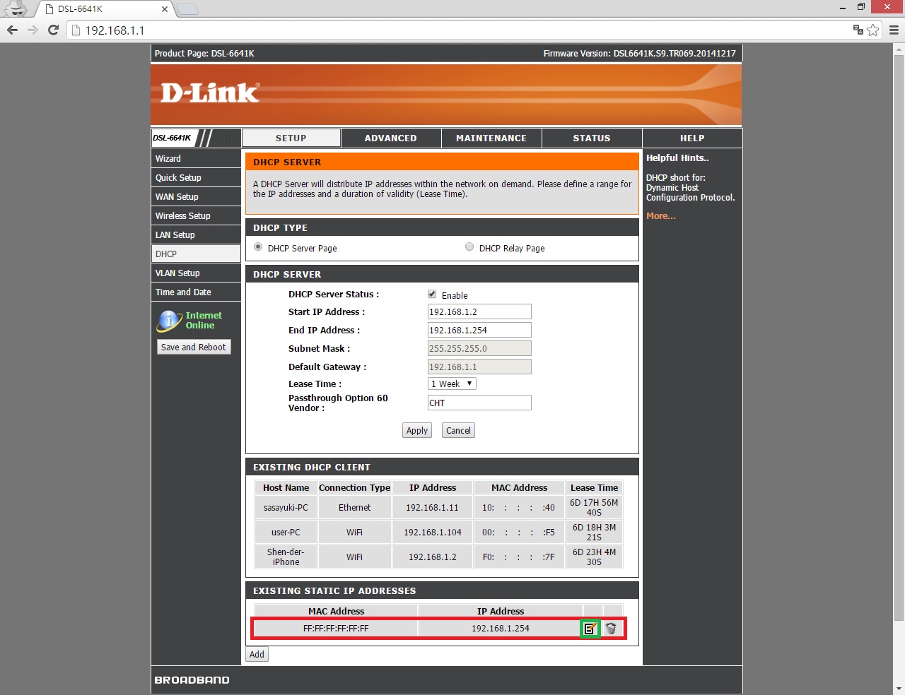Focus the End IP Address field
The width and height of the screenshot is (905, 695).
pos(479,330)
